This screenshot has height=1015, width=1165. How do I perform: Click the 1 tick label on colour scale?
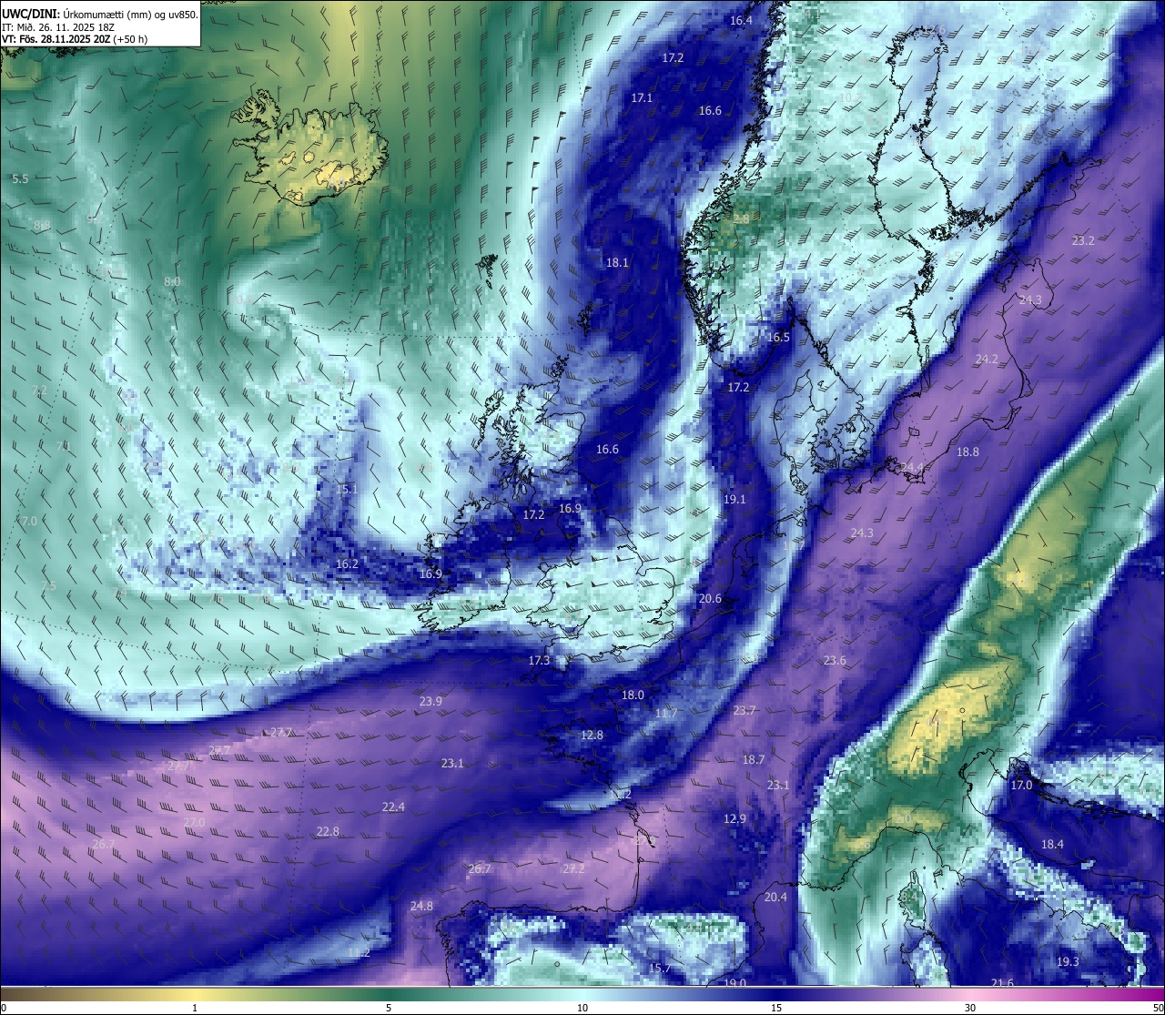tap(195, 1008)
